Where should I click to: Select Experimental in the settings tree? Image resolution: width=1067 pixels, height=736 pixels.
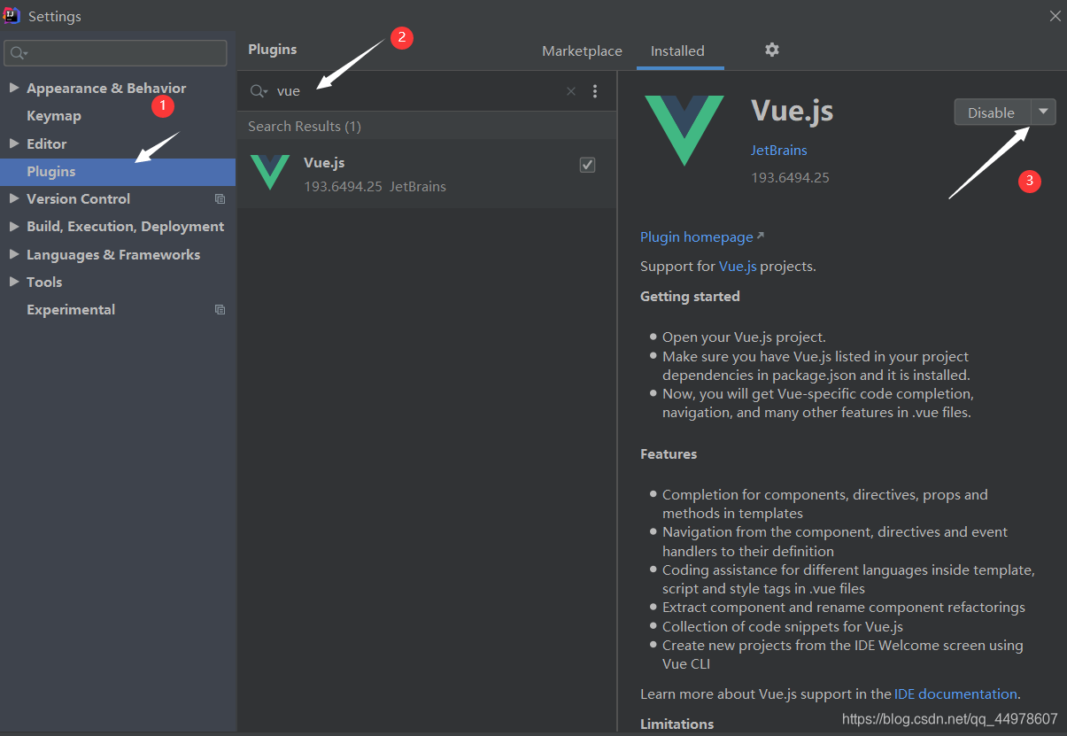(x=71, y=310)
